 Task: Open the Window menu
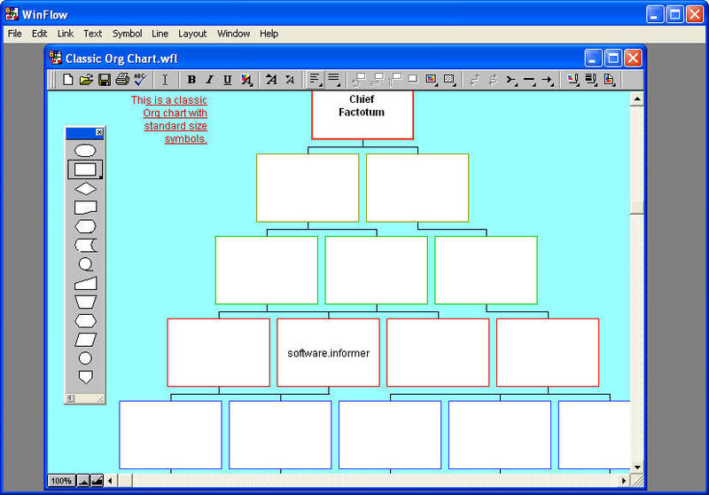(233, 34)
